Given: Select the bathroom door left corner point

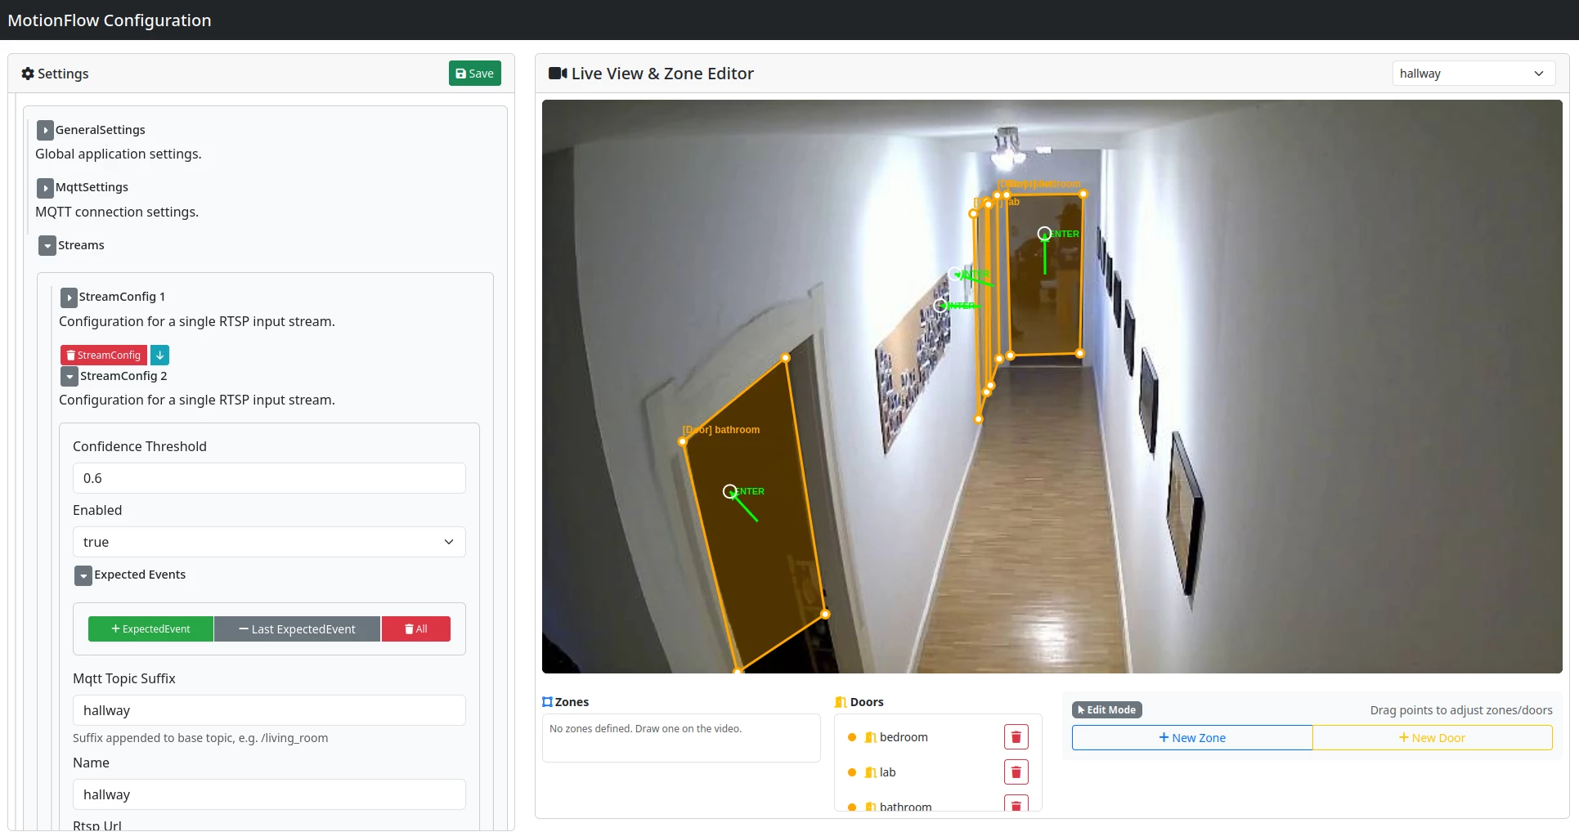Looking at the screenshot, I should click(x=683, y=442).
